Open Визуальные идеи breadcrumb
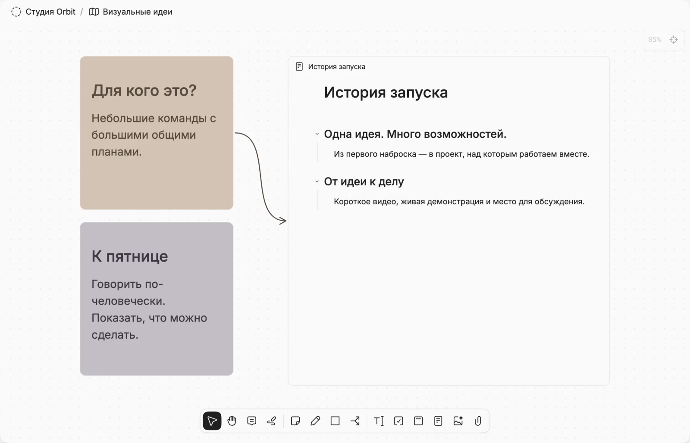 tap(138, 12)
